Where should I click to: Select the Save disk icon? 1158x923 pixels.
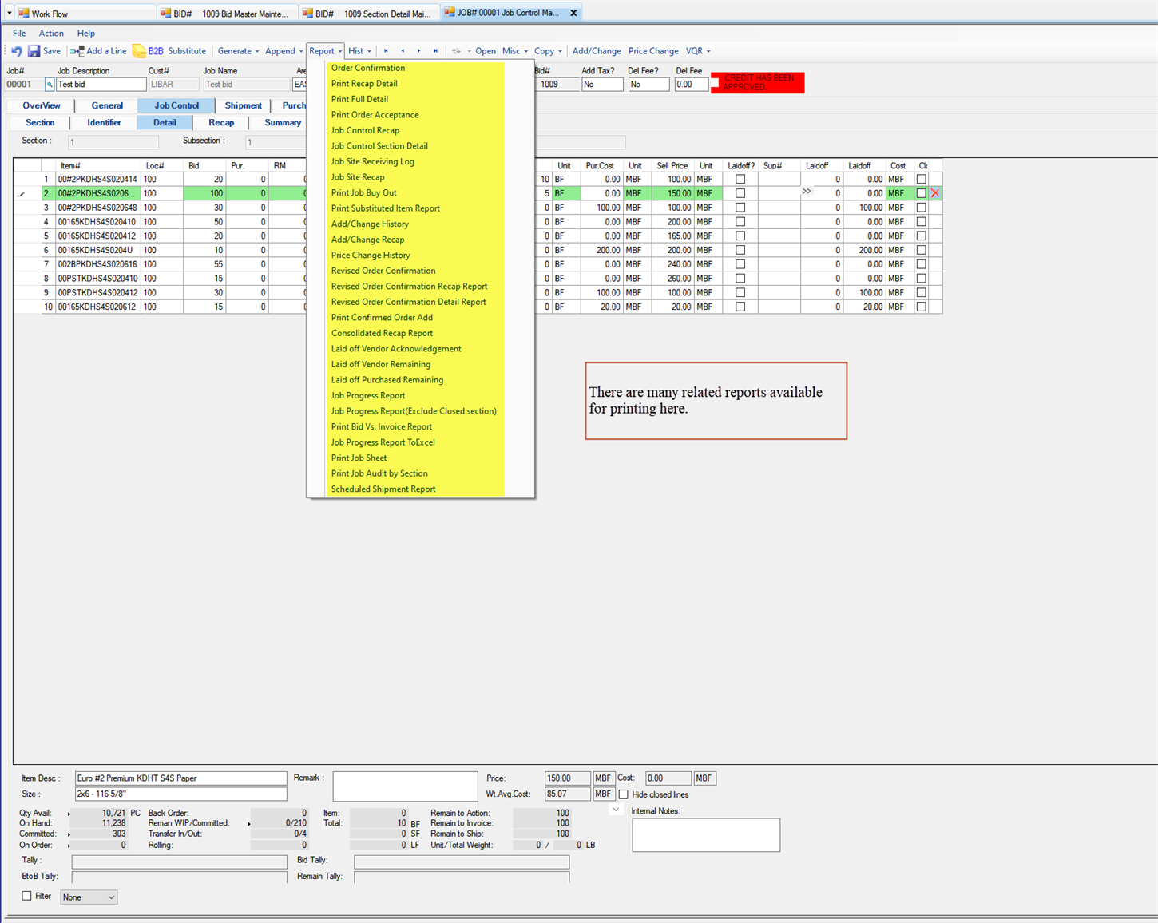(x=34, y=50)
